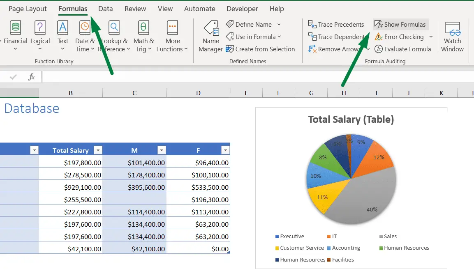Click the Facilities legend entry
This screenshot has height=278, width=474.
pos(340,260)
